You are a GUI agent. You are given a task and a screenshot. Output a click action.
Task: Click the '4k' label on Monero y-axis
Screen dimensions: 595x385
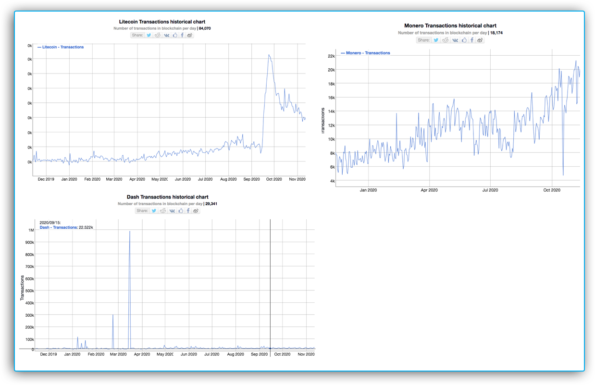click(x=332, y=181)
